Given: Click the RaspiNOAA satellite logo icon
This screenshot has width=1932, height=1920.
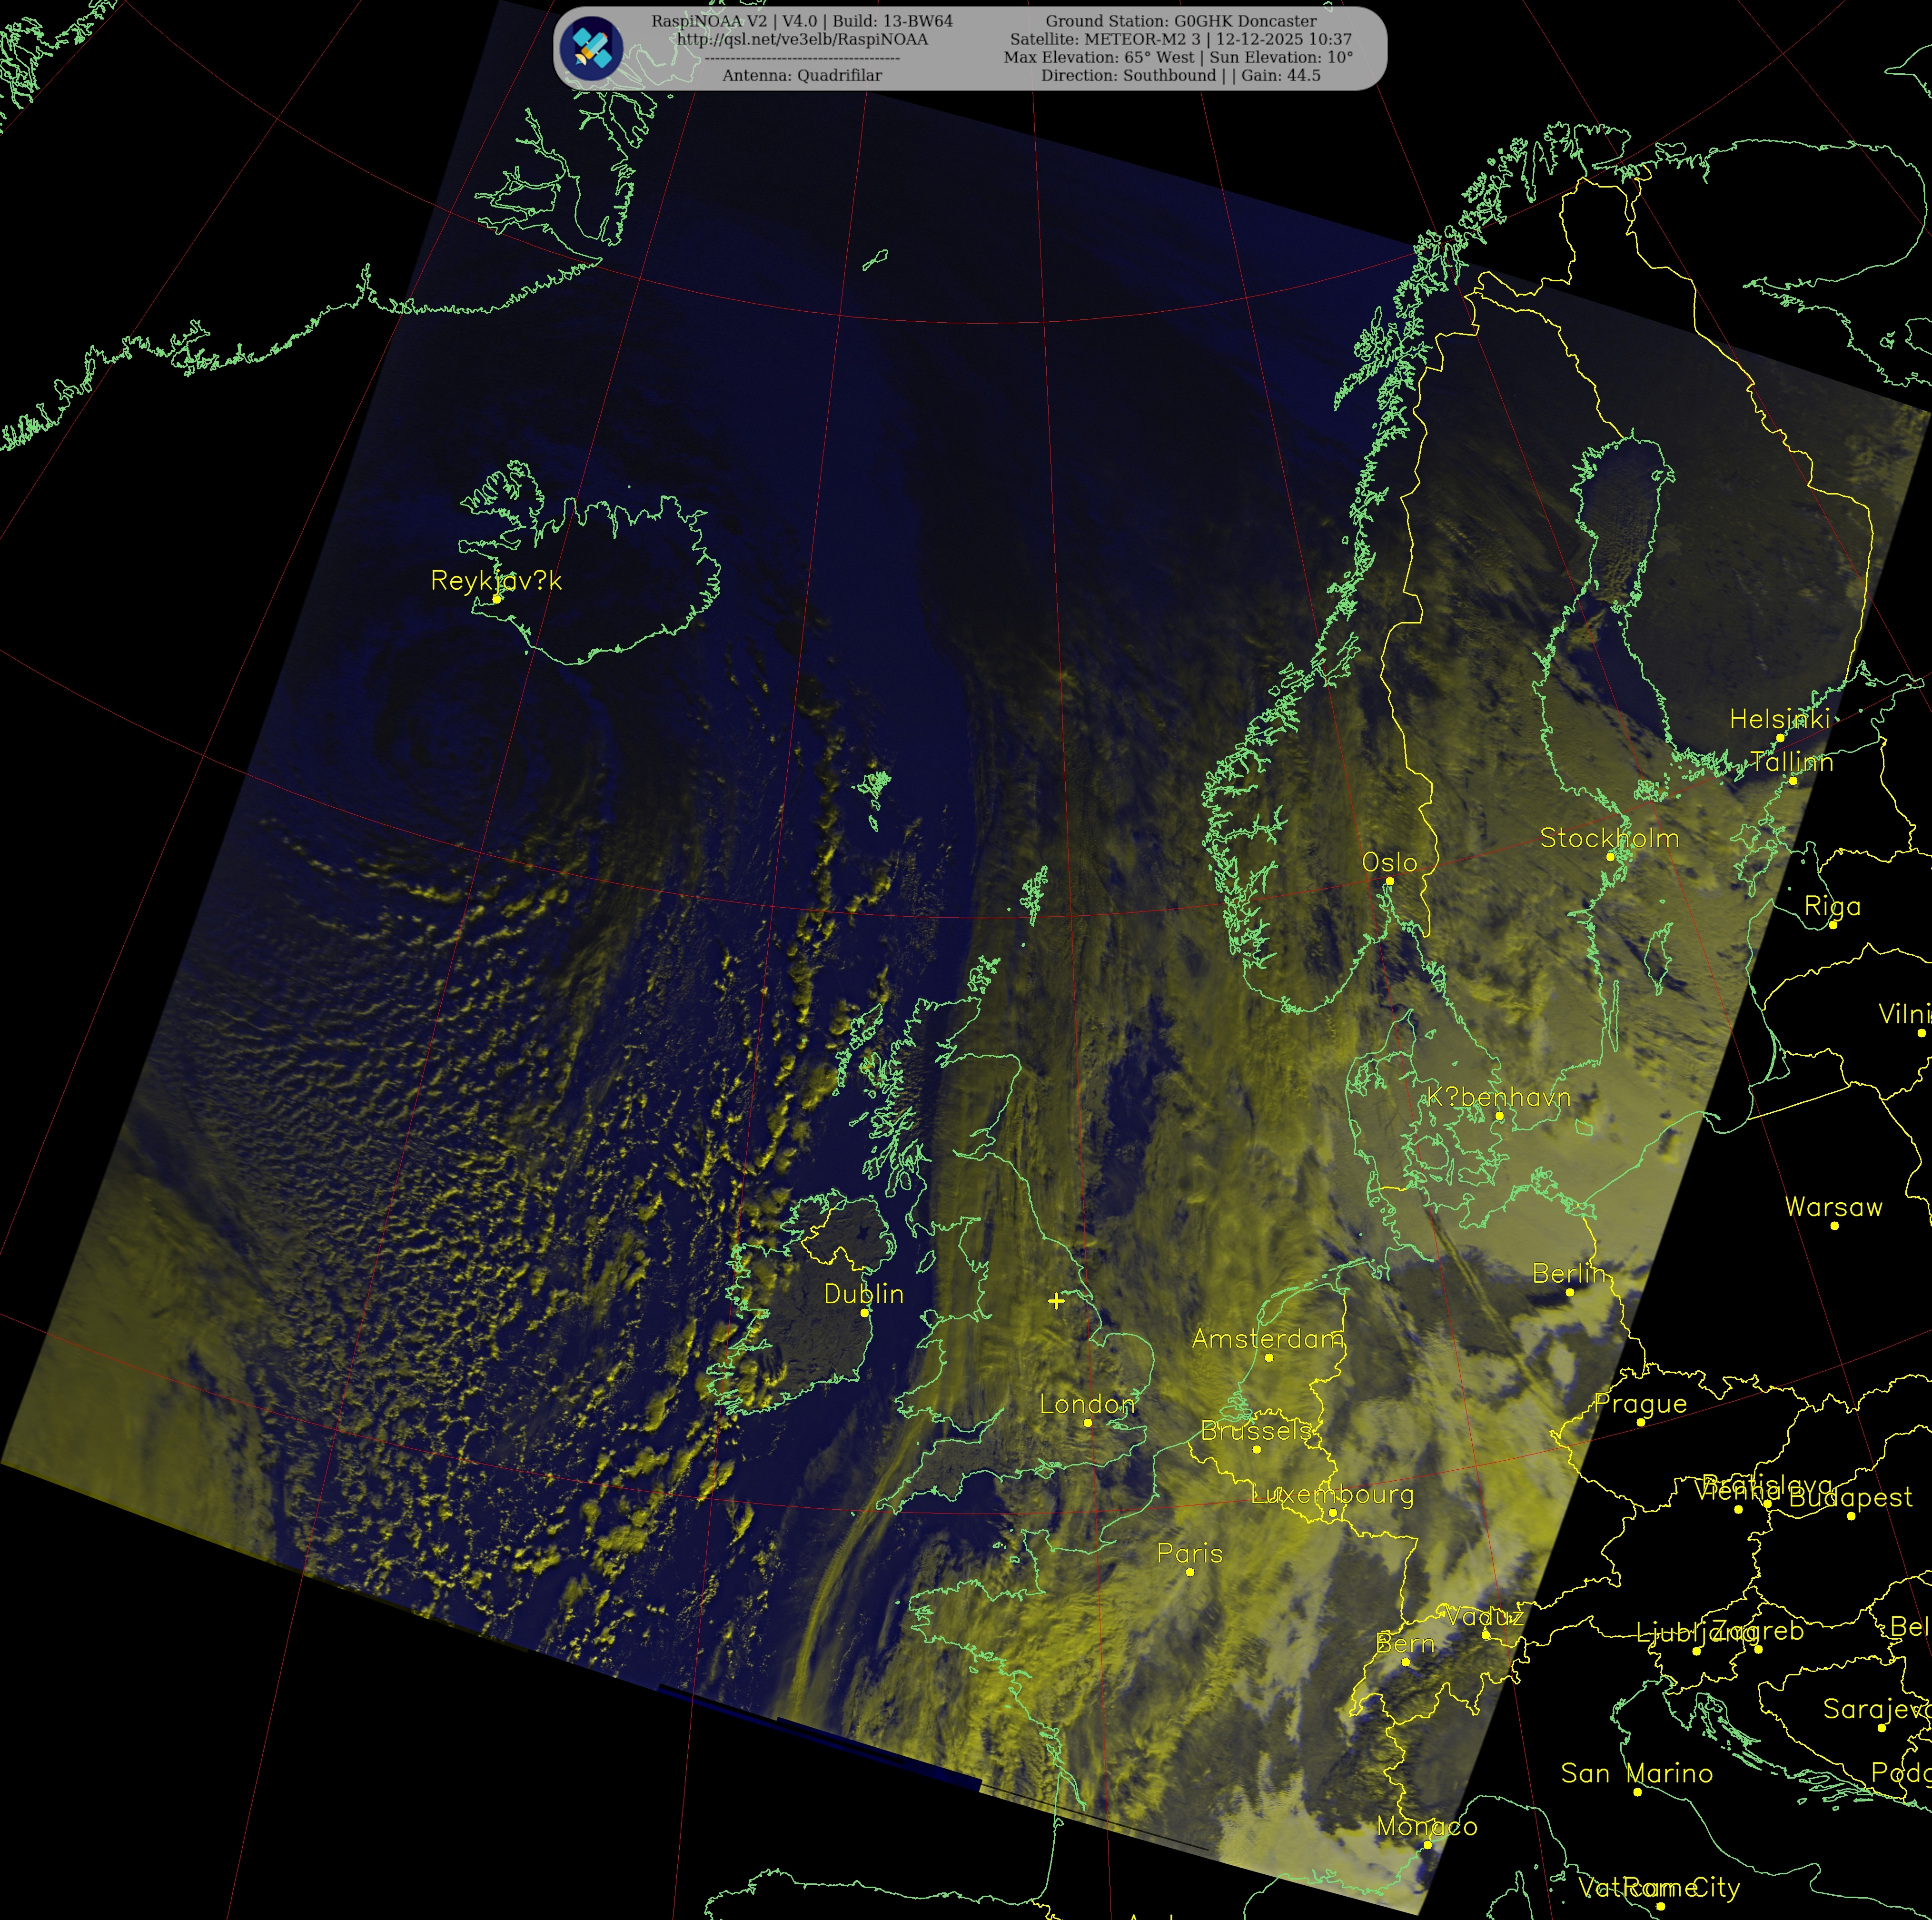Looking at the screenshot, I should pyautogui.click(x=591, y=48).
